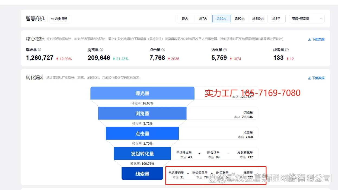Screen dimensions: 338x190
Task: Click the 转化率: 100.76% label
Action: pos(142,163)
